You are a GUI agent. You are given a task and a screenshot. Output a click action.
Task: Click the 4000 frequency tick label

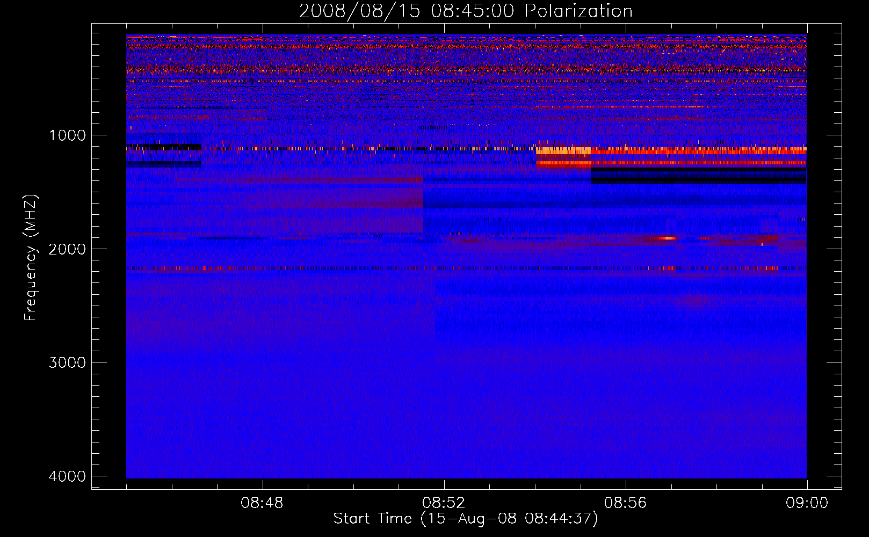[x=67, y=476]
